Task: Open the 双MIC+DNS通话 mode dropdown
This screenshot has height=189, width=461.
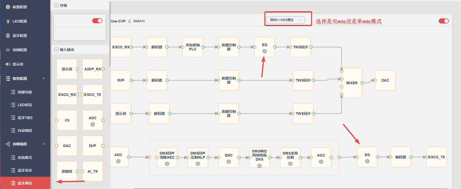Action: click(285, 20)
